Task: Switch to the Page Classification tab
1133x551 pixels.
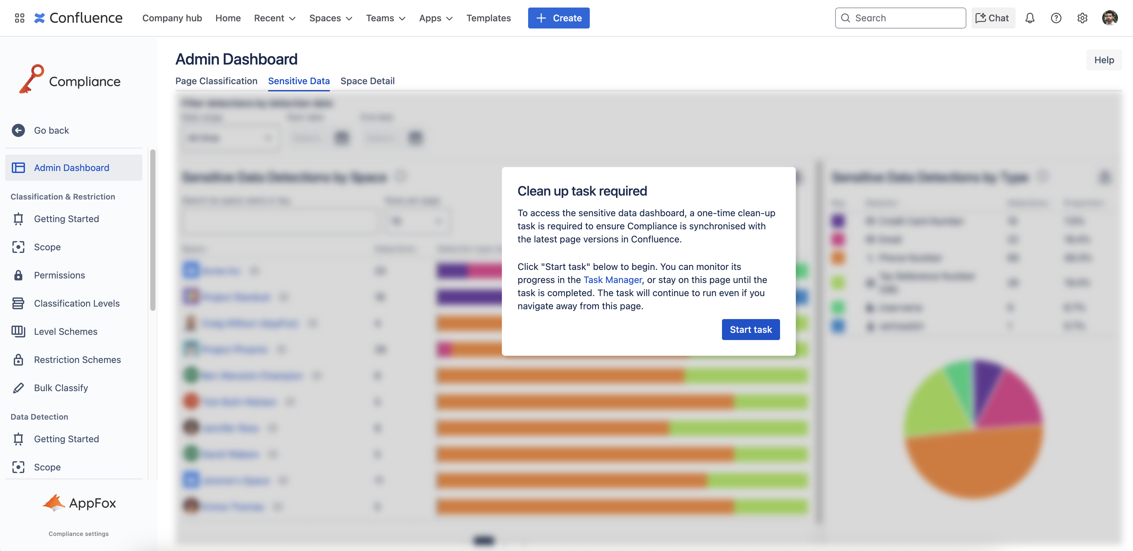Action: 216,81
